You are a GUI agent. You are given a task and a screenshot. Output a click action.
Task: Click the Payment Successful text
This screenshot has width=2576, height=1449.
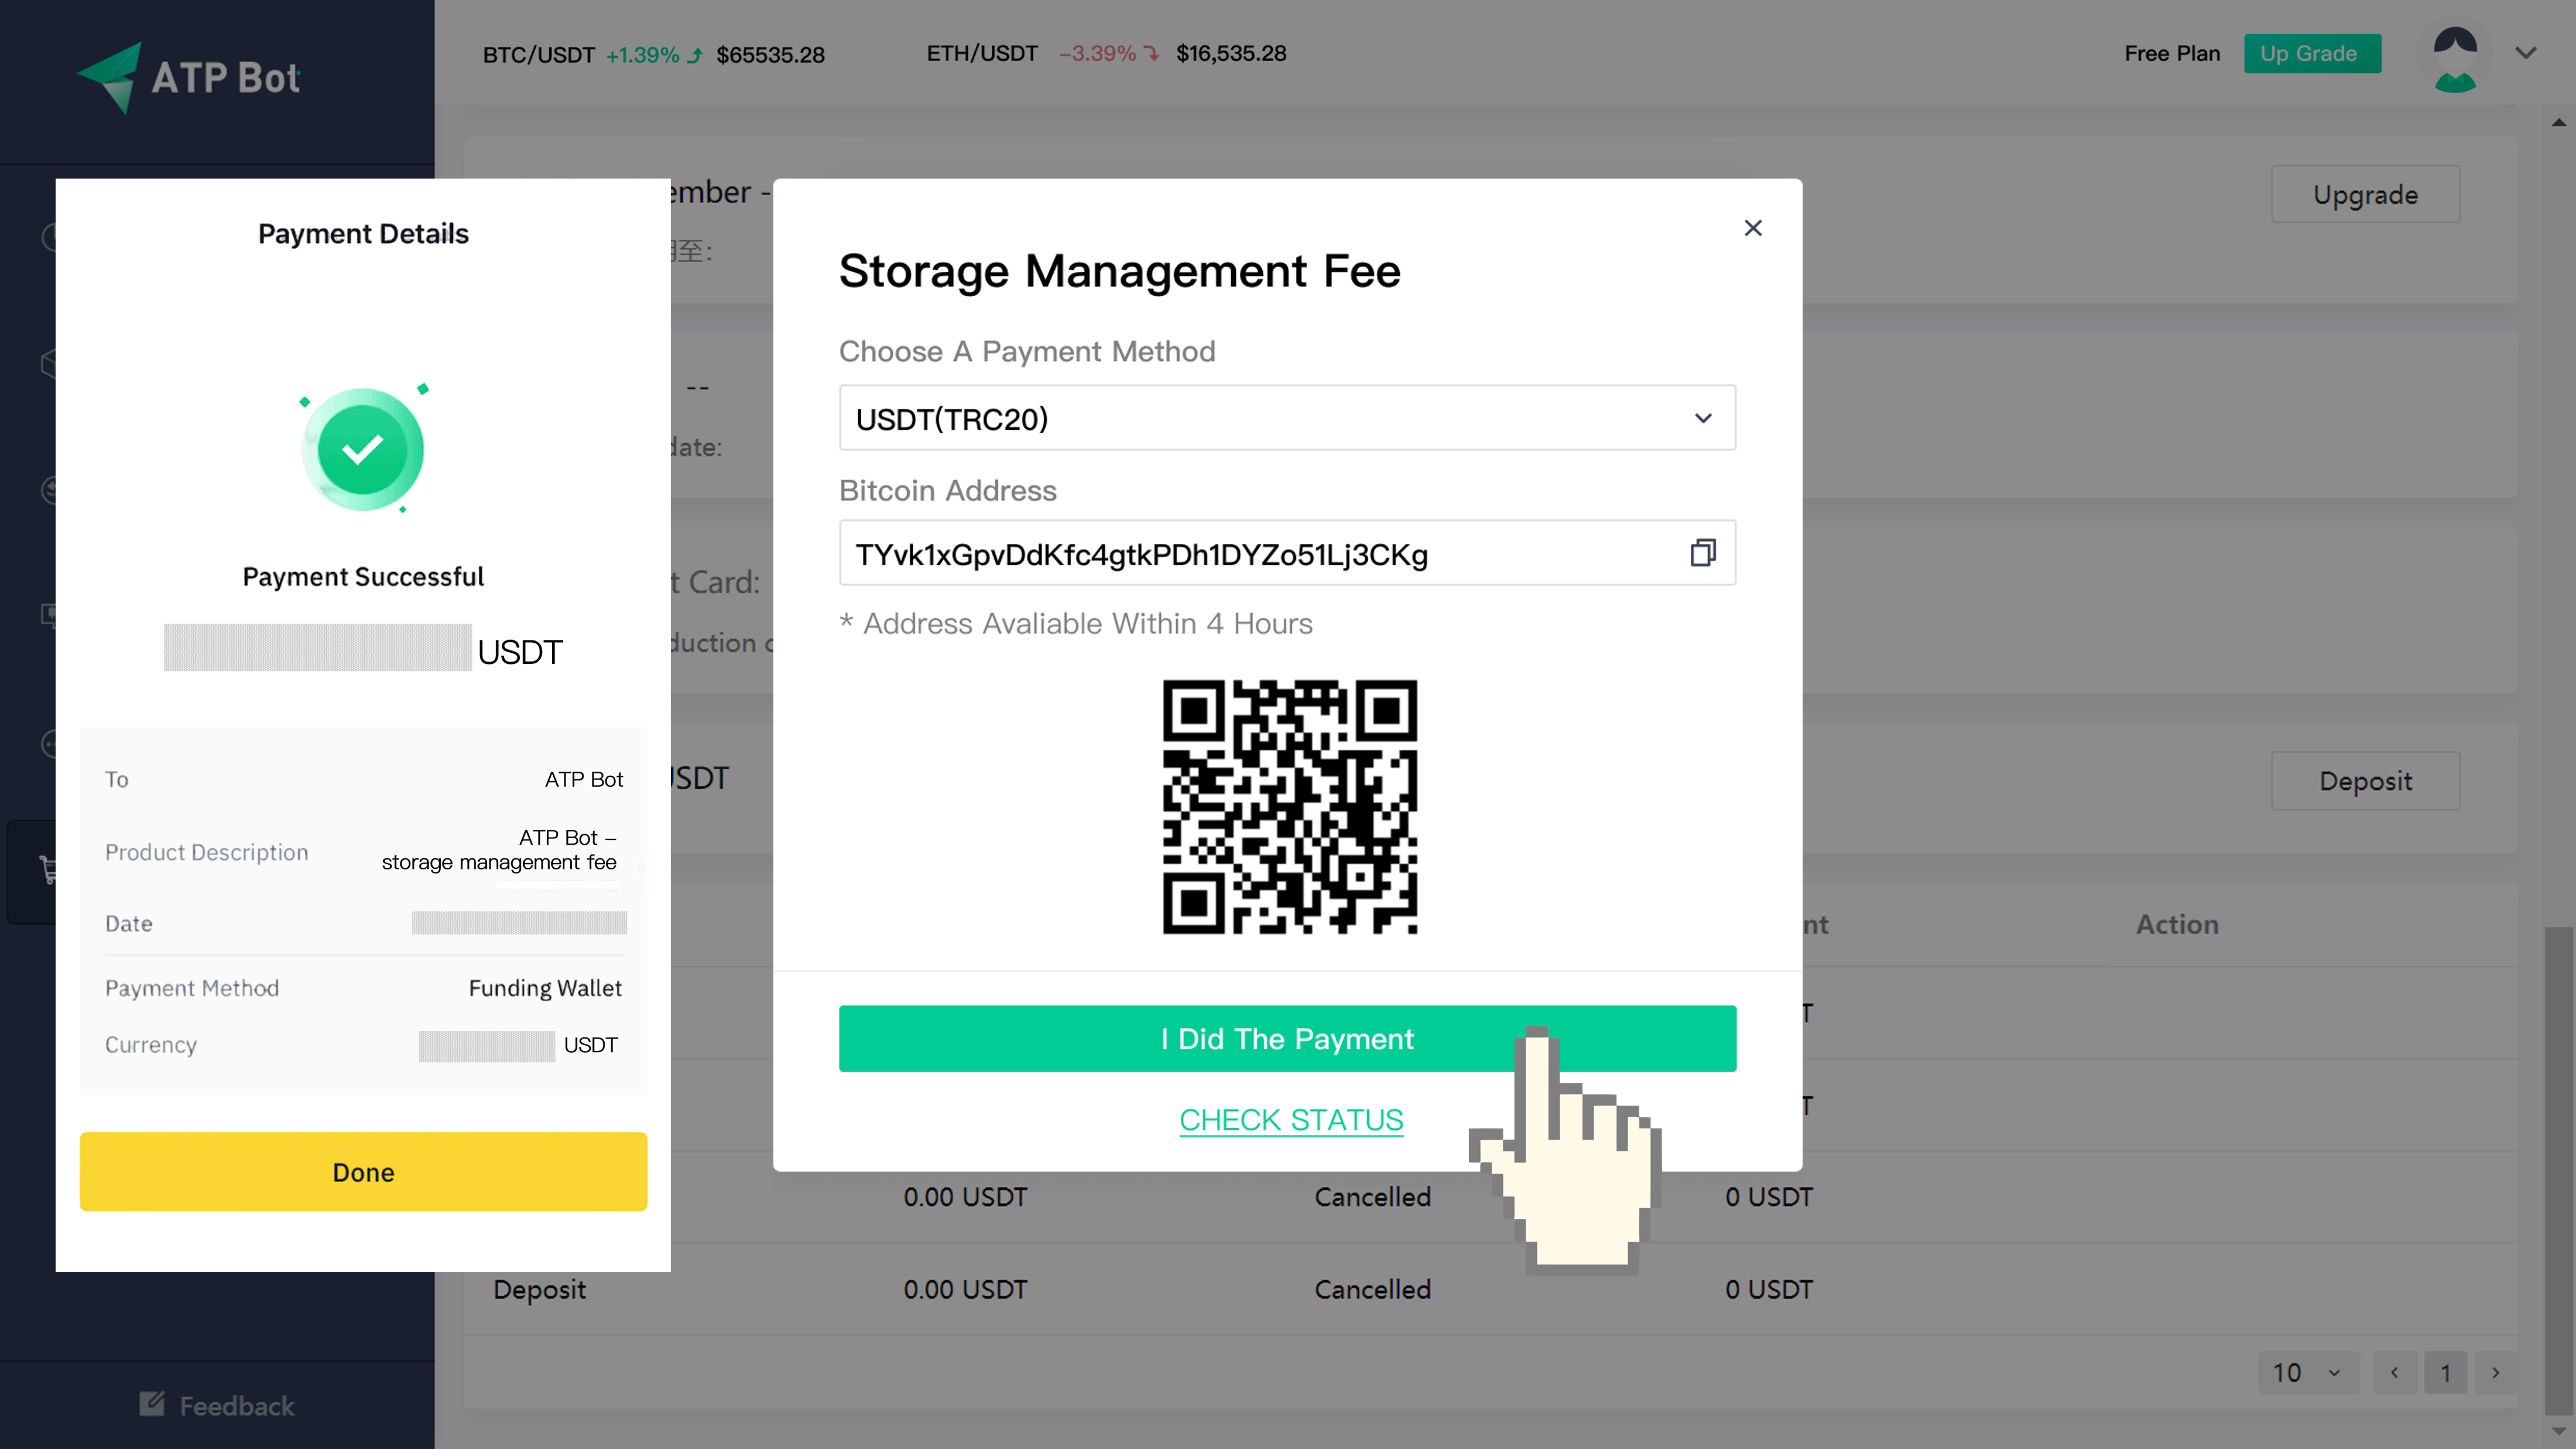[x=363, y=577]
